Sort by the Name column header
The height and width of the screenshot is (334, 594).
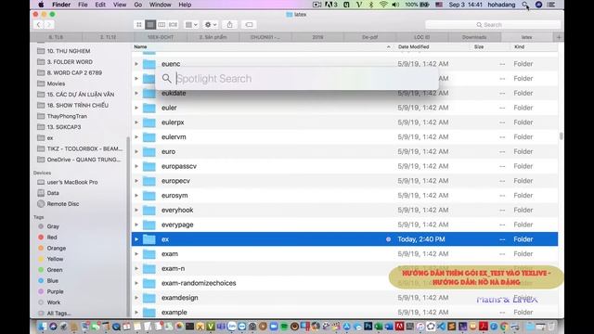140,46
